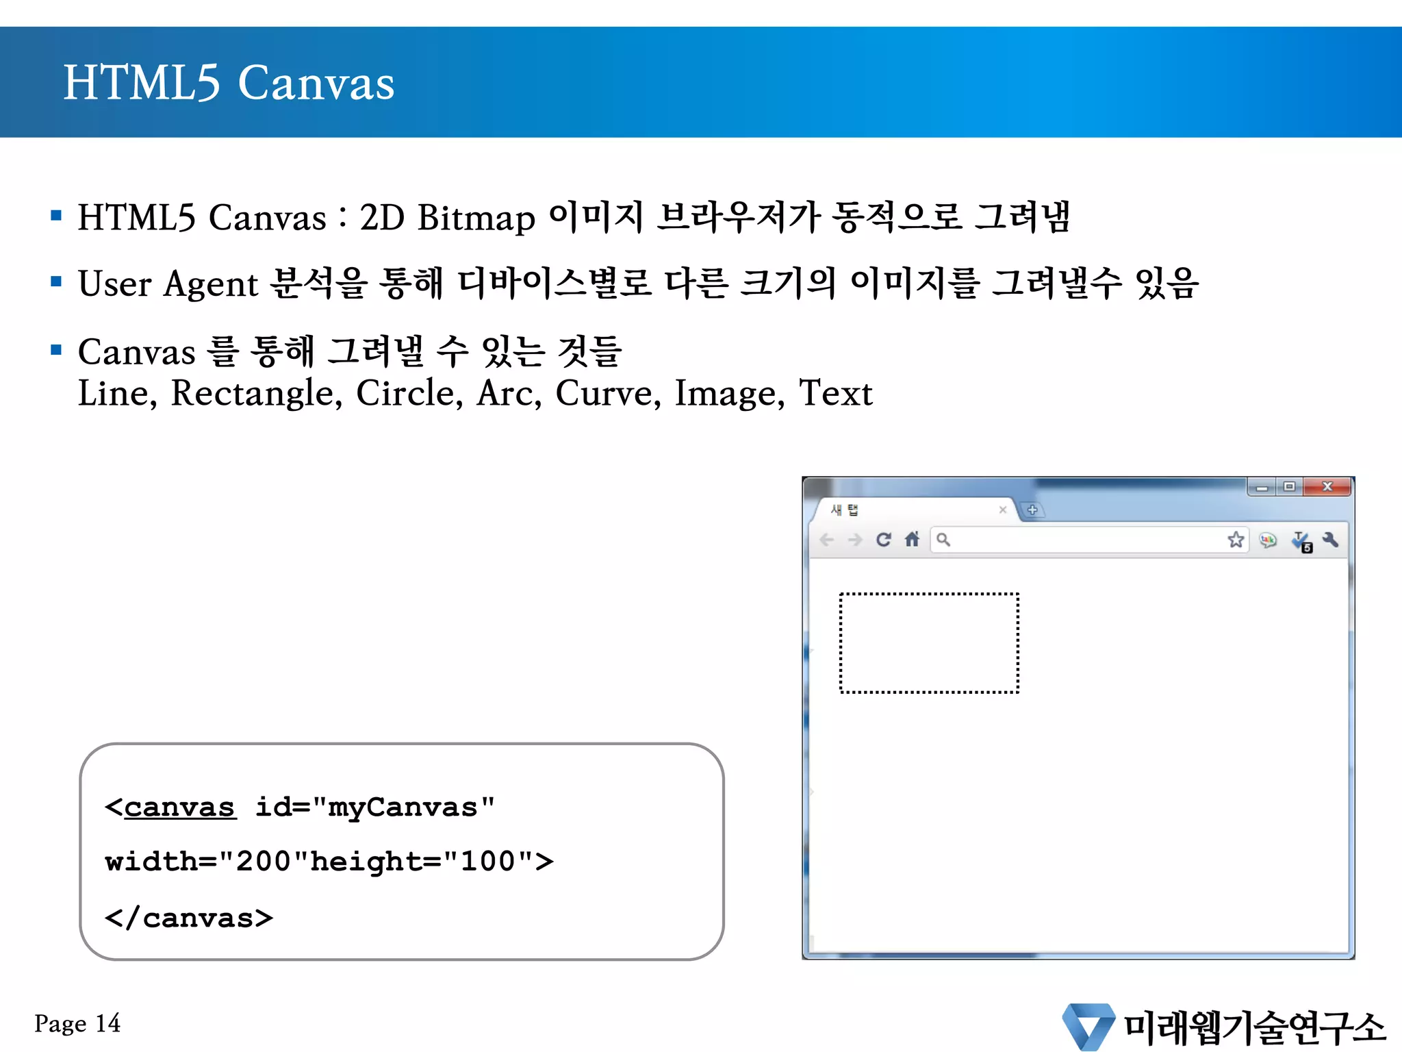
Task: Select the '새 탭' tab
Action: pyautogui.click(x=915, y=510)
